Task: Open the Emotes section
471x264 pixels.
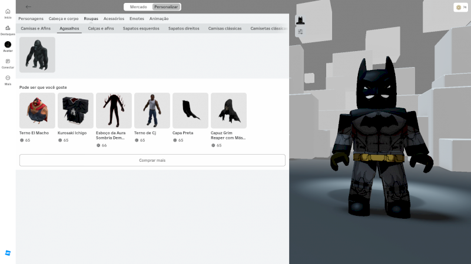Action: pos(137,19)
